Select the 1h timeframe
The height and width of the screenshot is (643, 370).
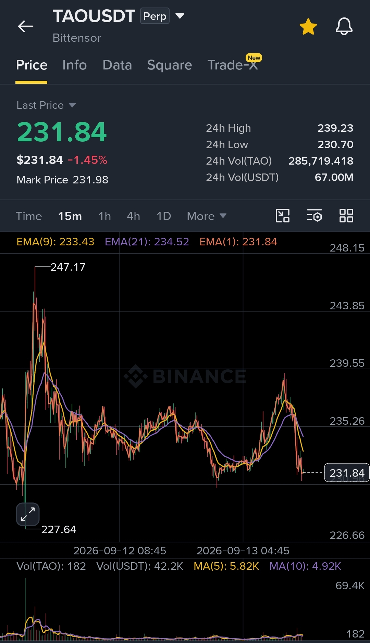tap(104, 216)
